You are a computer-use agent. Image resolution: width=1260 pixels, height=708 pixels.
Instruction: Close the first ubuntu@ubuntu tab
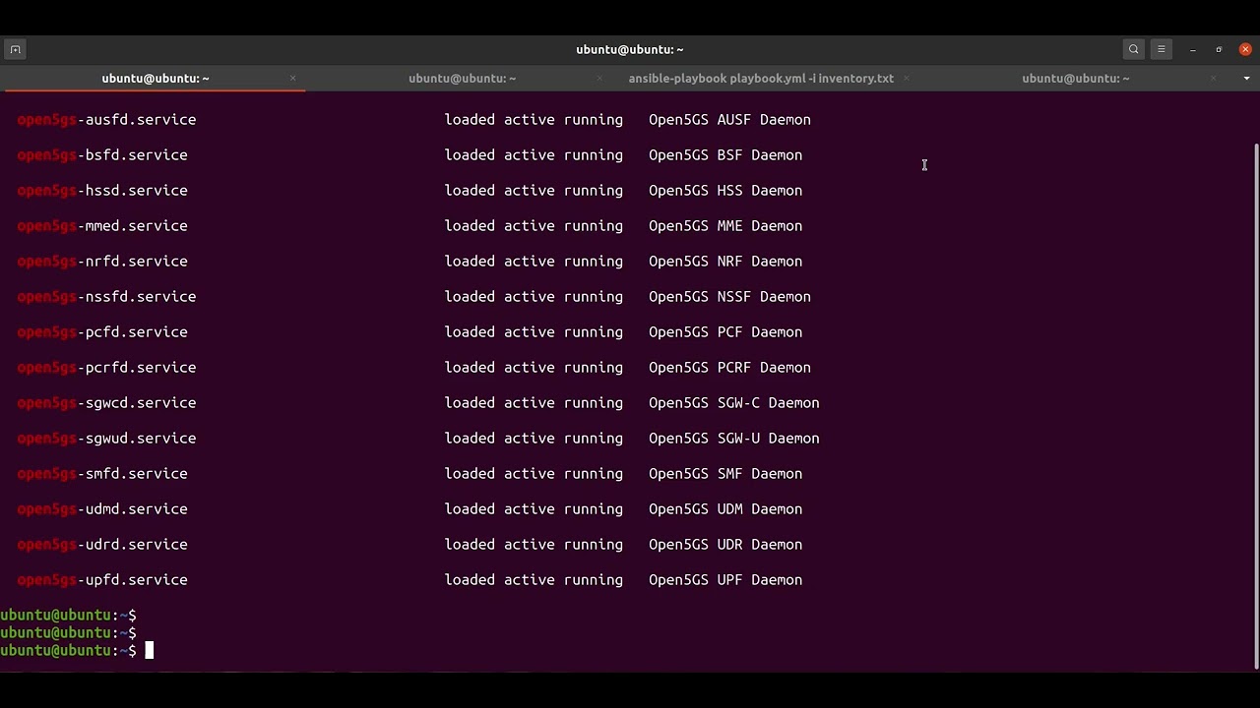point(292,78)
